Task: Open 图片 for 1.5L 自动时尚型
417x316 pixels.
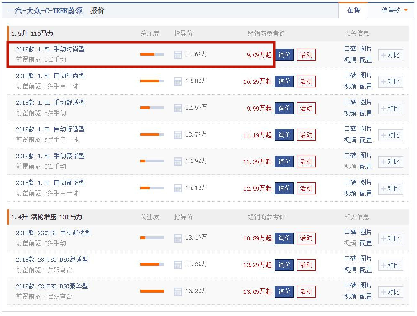Action: coord(366,76)
